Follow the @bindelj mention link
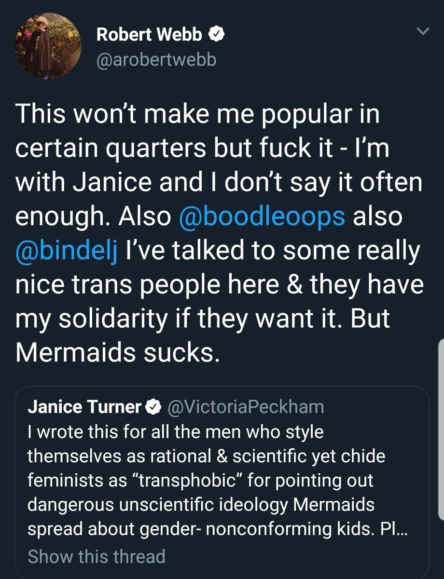 click(67, 251)
